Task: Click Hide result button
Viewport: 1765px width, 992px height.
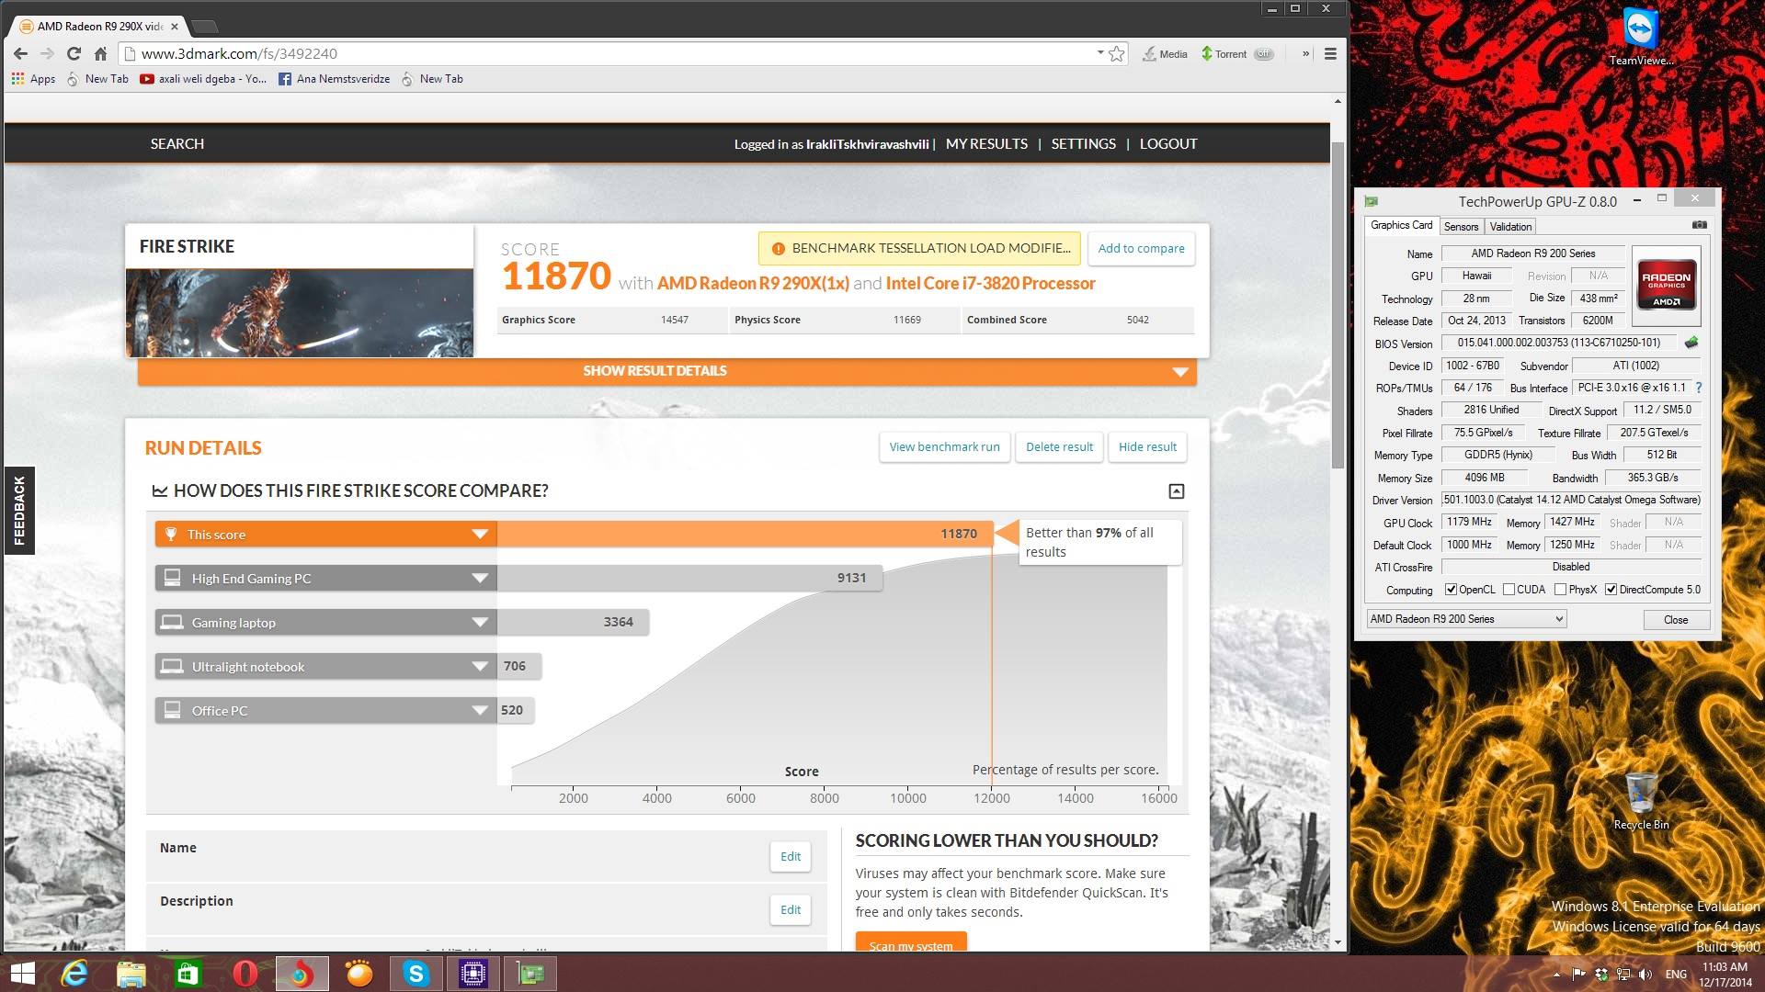Action: coord(1147,447)
